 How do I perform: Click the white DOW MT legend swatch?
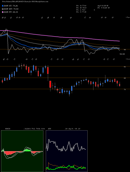coord(3,9)
